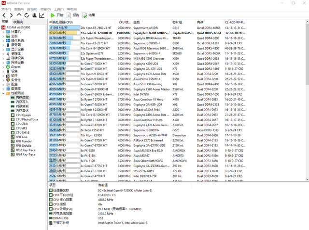Sort by 中央处理器(CPU) column header
This screenshot has width=309, height=230.
[82, 22]
